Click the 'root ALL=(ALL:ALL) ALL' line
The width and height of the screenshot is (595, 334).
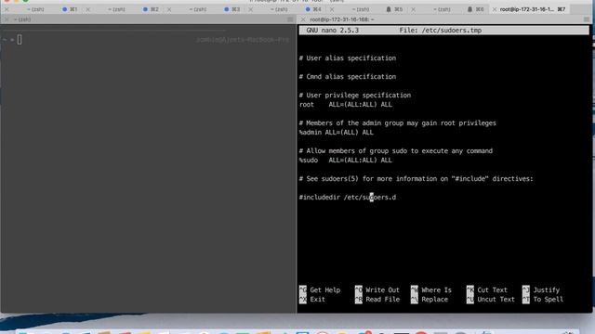coord(345,105)
